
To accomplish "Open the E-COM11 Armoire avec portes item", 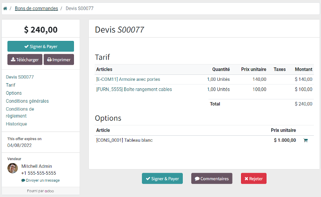I will pyautogui.click(x=128, y=79).
